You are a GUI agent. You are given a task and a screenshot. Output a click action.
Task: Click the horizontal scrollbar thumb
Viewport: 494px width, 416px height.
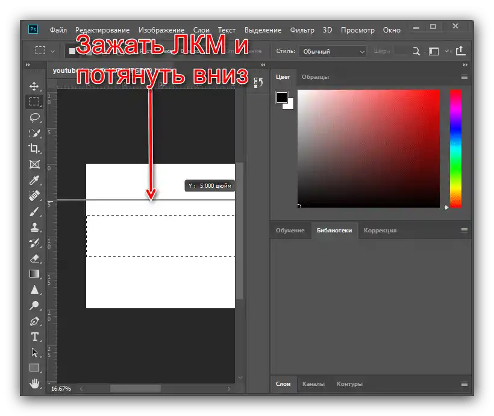pyautogui.click(x=135, y=388)
